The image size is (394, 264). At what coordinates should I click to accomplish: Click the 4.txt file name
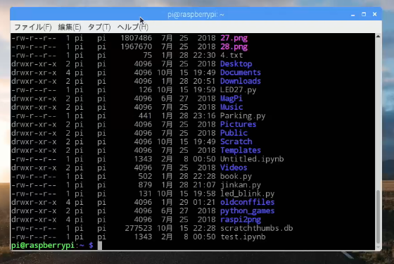tap(231, 56)
